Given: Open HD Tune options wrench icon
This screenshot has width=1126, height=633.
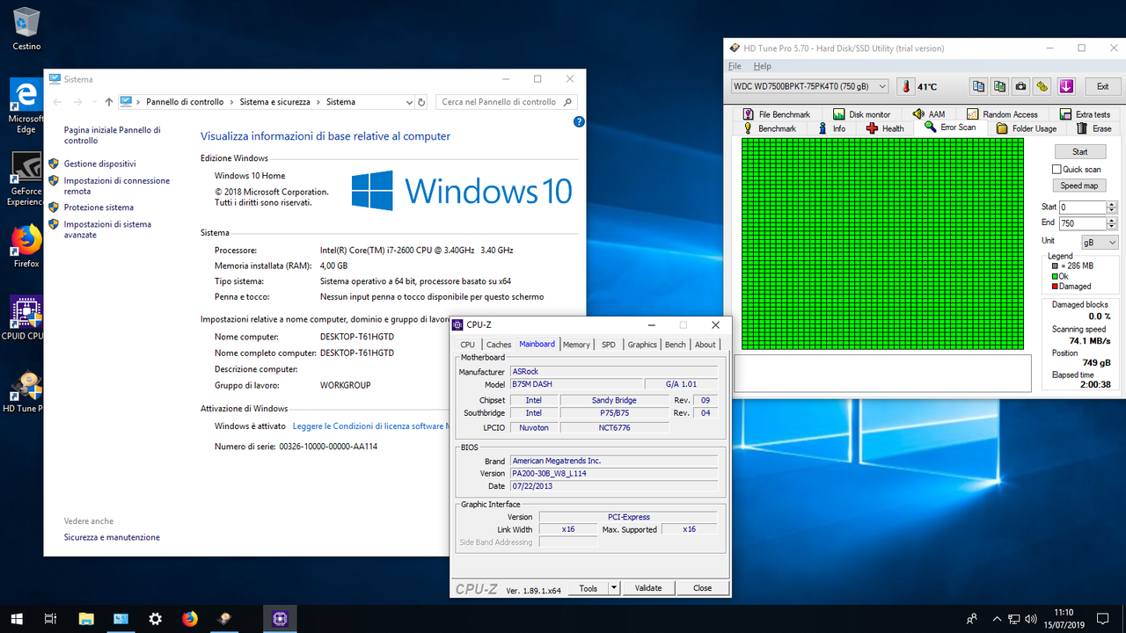Looking at the screenshot, I should 1042,86.
